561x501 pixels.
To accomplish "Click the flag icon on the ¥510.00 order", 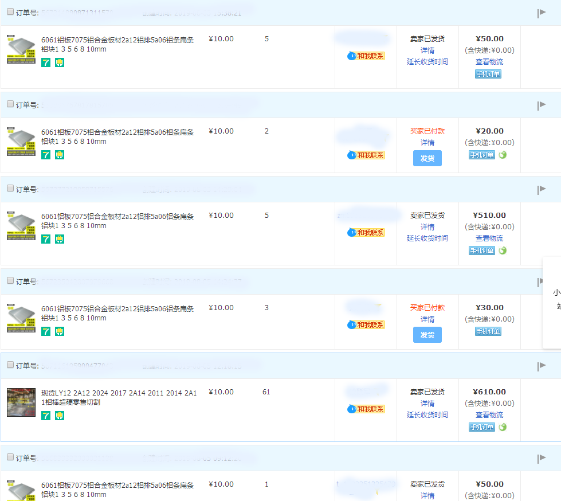I will point(541,190).
